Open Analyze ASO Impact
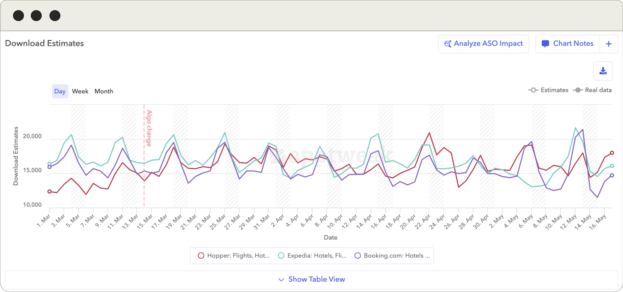The width and height of the screenshot is (623, 292). [483, 43]
